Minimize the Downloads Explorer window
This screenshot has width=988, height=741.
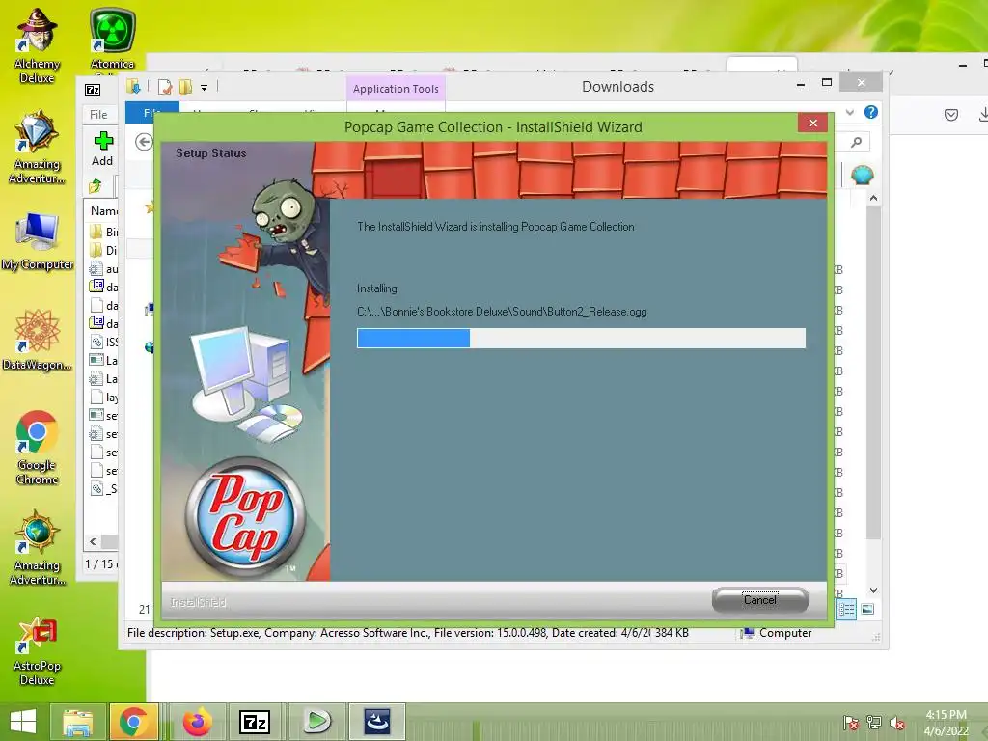(800, 83)
